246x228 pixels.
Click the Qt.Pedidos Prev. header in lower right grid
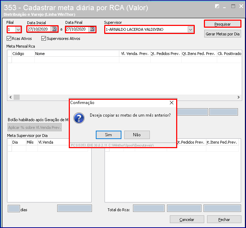coord(191,142)
